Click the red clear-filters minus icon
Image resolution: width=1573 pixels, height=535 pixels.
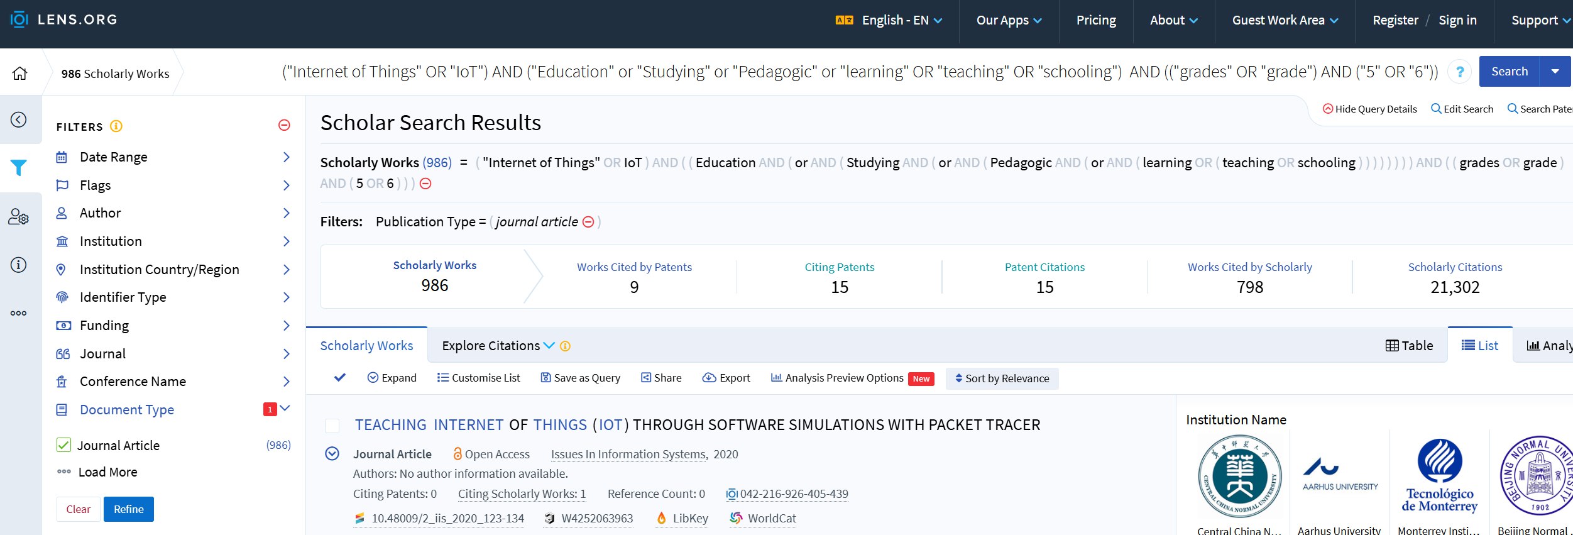click(x=284, y=126)
